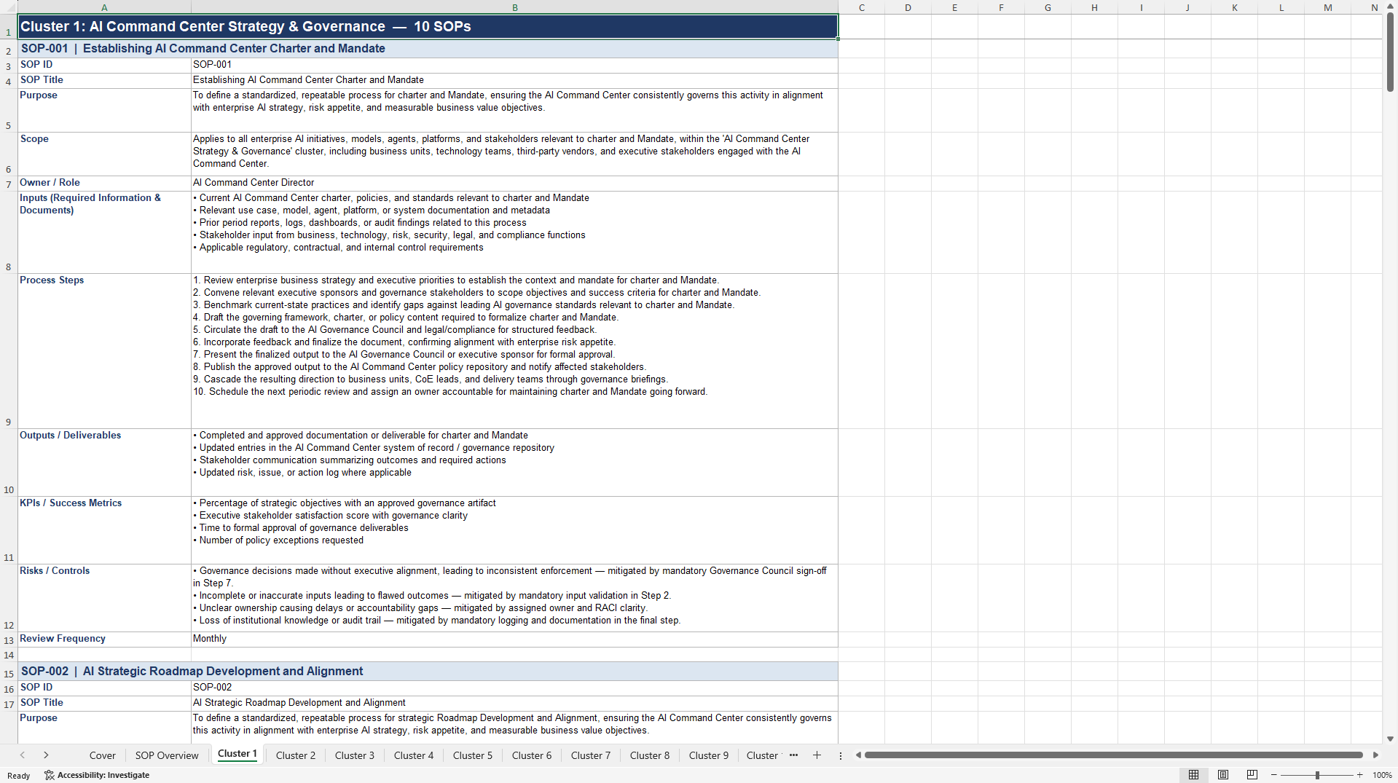
Task: Select the 'Scope' label cell
Action: (x=104, y=154)
